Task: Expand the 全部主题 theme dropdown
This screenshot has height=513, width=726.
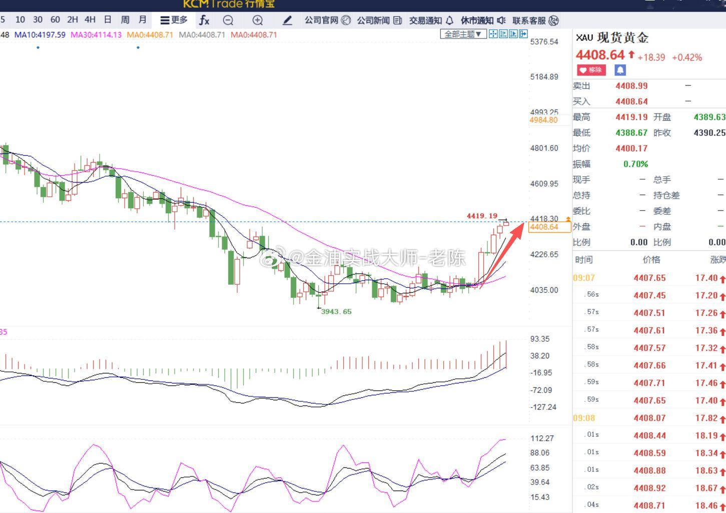Action: [463, 34]
